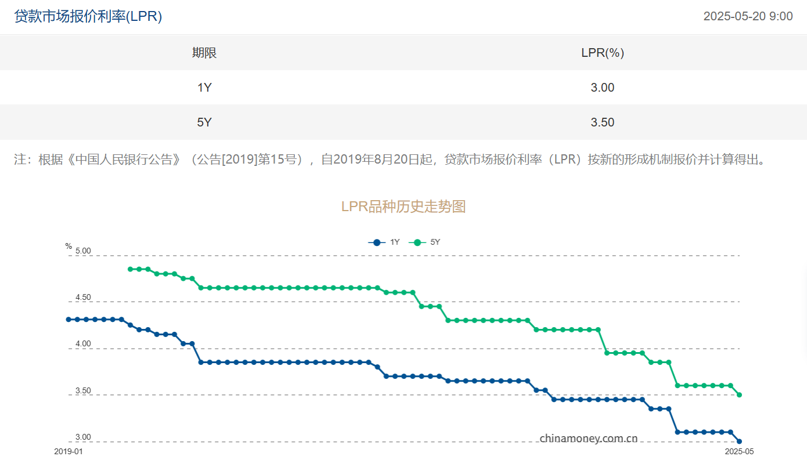Hide the 5Y series via its legend label
The height and width of the screenshot is (460, 807).
[435, 242]
